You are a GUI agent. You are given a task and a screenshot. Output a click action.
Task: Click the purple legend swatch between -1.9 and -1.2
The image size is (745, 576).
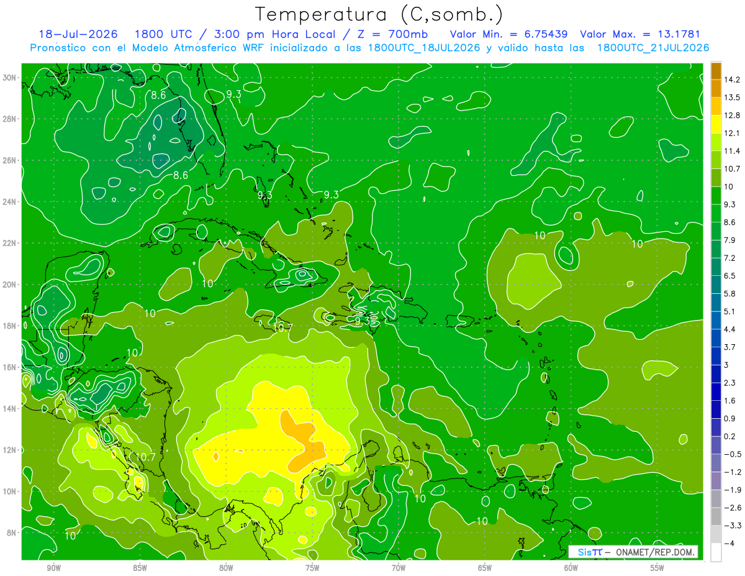pos(716,481)
